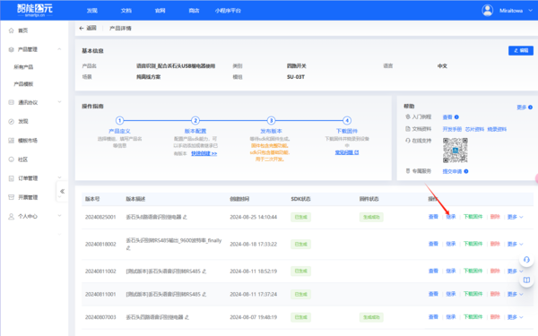
Task: Click the blue 编辑 button
Action: pyautogui.click(x=520, y=50)
